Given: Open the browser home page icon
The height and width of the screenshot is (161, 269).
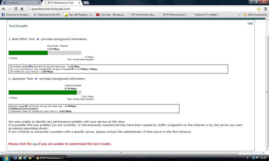Looking at the screenshot, I should (22, 9).
